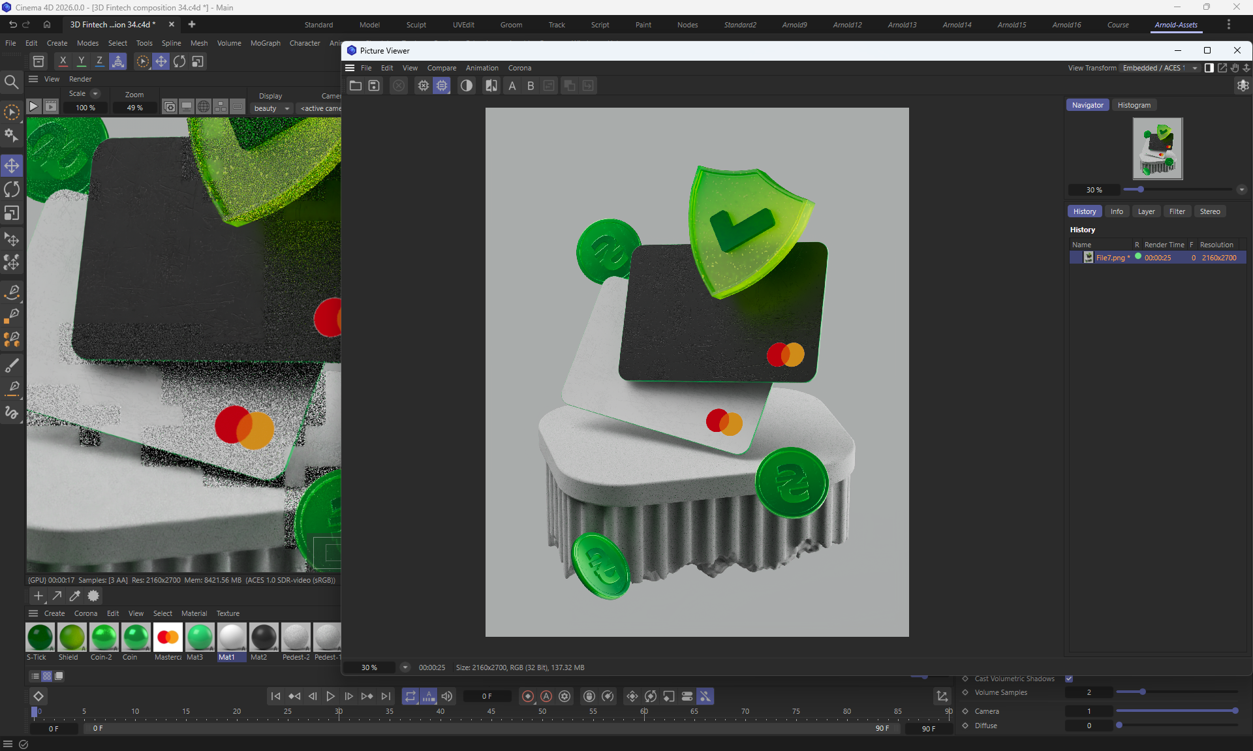This screenshot has width=1253, height=751.
Task: Select the Scale tool in top toolbar
Action: (197, 61)
